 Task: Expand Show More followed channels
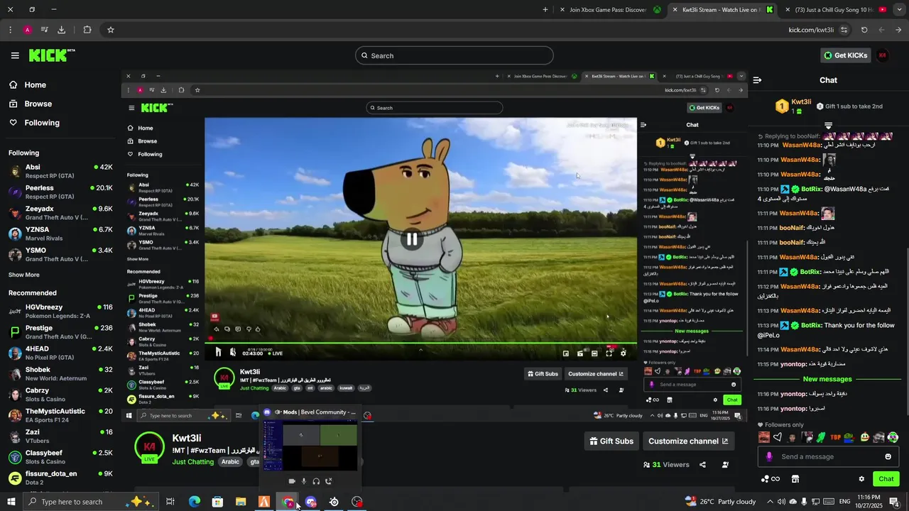(24, 275)
